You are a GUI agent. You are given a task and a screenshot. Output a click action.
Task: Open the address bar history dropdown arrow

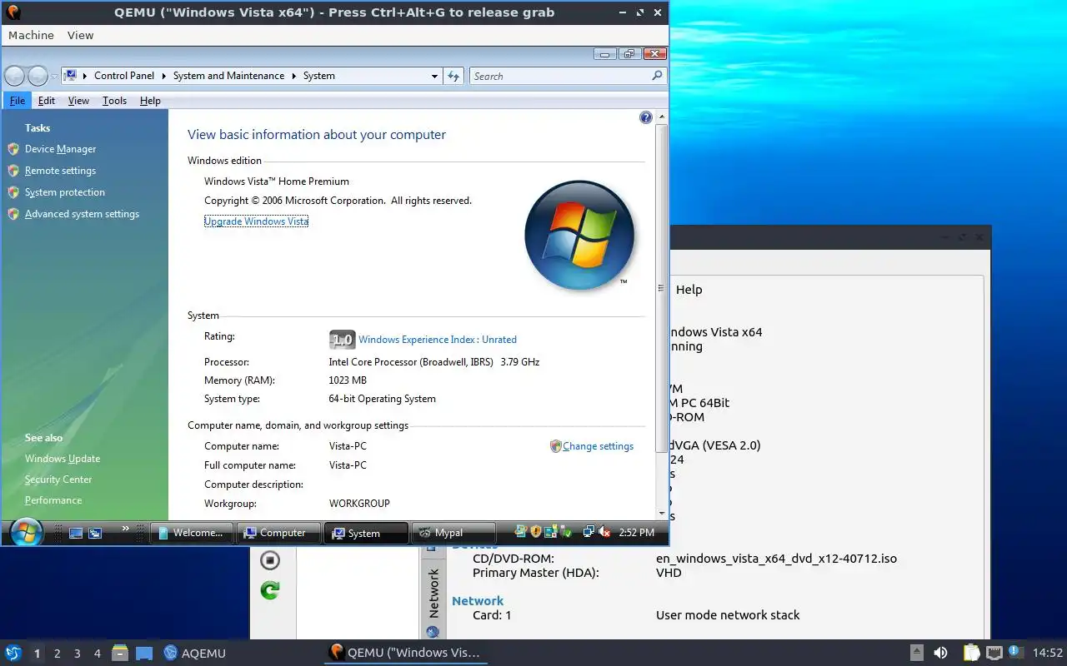tap(434, 76)
